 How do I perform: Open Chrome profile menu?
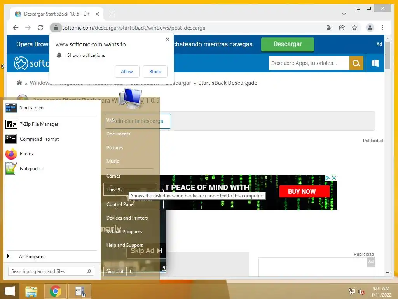(x=370, y=28)
